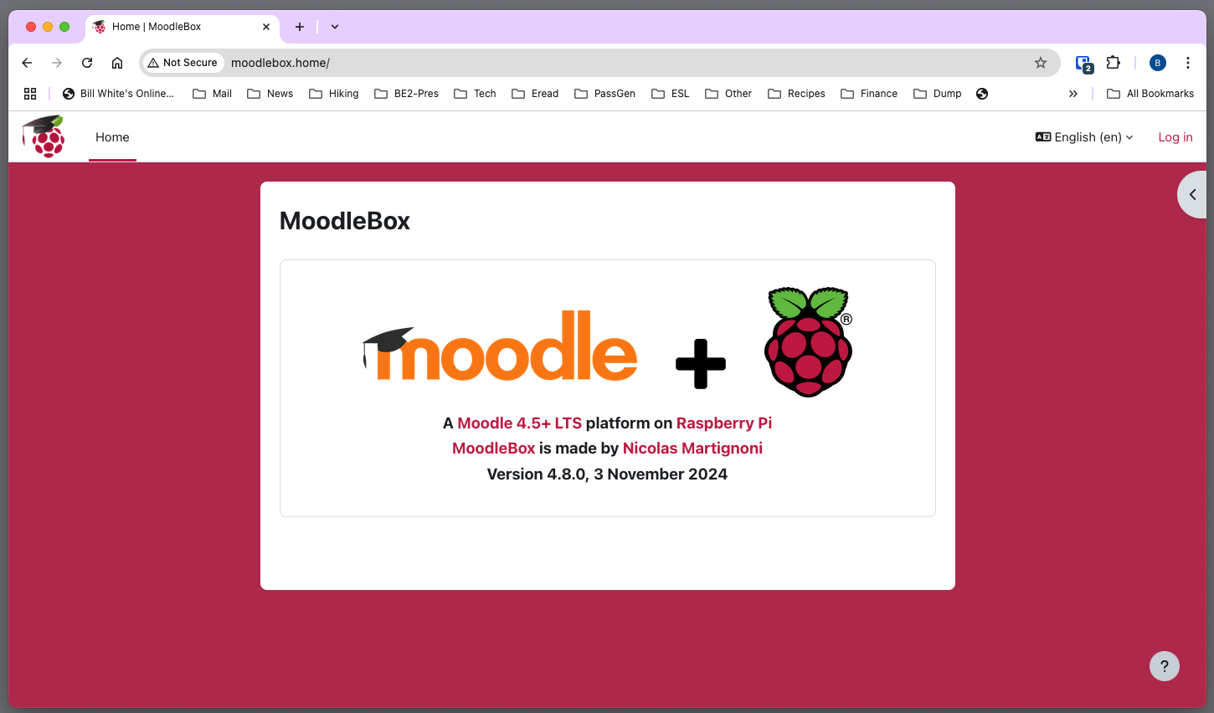Open Bill White's Online bookmark
The width and height of the screenshot is (1214, 713).
[118, 94]
